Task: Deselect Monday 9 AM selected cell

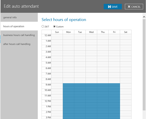Action: (68, 85)
